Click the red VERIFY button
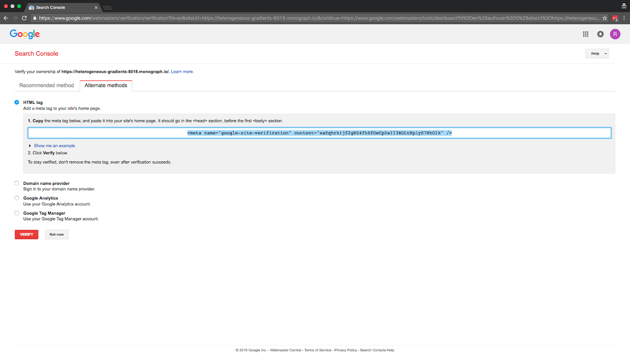The width and height of the screenshot is (630, 354). [26, 234]
